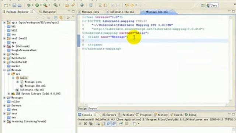Expand the training project node
Screen dimensions: 236x133
pos(4,122)
